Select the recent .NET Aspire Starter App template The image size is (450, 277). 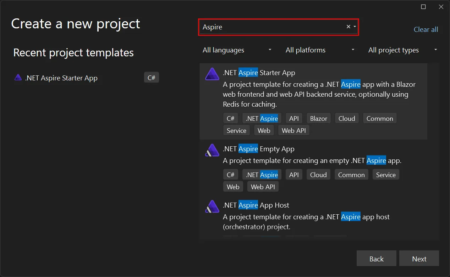pyautogui.click(x=61, y=78)
